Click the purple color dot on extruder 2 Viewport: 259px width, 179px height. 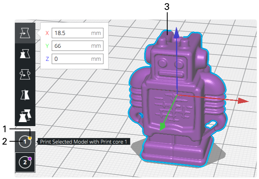(30, 159)
